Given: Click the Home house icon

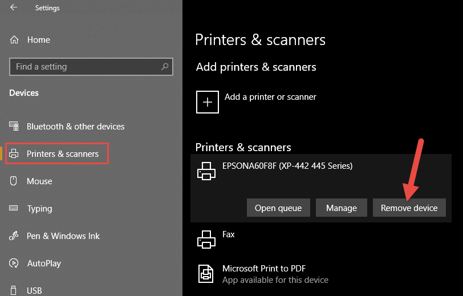Looking at the screenshot, I should [x=14, y=39].
